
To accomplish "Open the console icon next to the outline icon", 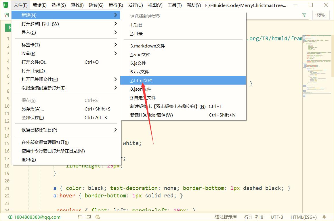I will pos(89,217).
